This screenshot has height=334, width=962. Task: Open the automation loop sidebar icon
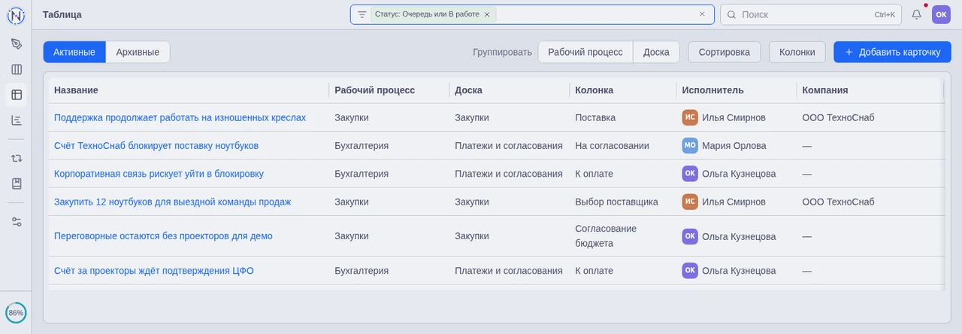16,158
